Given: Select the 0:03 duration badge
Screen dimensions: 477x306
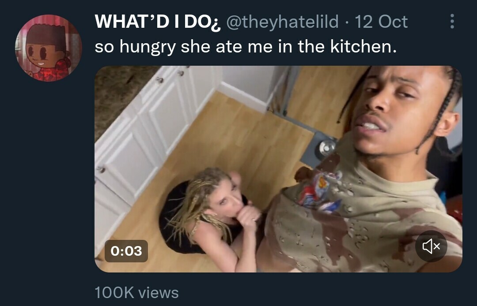Looking at the screenshot, I should point(126,251).
